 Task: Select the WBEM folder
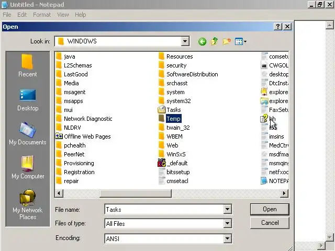click(170, 136)
